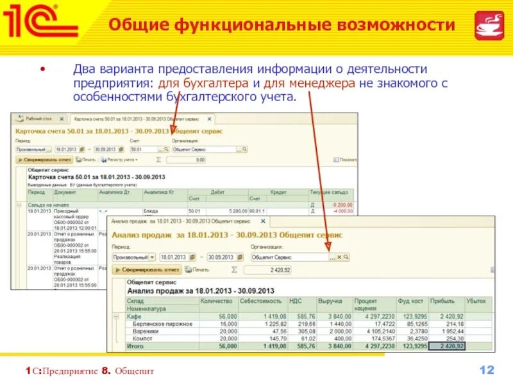Click sigma sum icon in Анализ продаж toolbar

234,269
